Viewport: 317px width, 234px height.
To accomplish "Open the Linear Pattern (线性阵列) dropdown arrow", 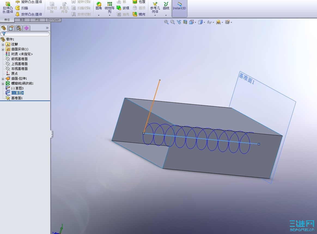I will pyautogui.click(x=109, y=15).
